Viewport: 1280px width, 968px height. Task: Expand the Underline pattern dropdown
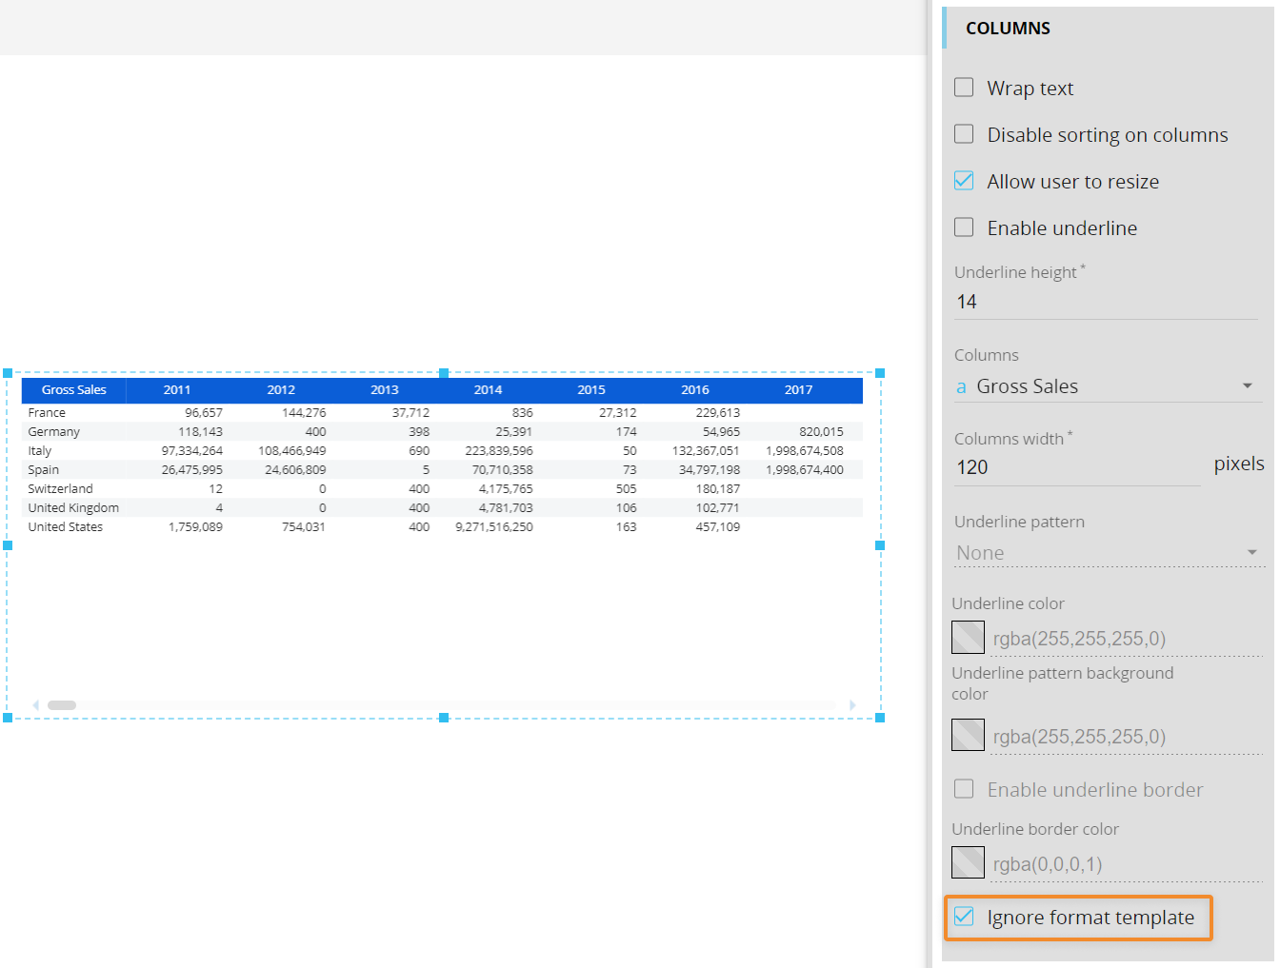pos(1251,553)
